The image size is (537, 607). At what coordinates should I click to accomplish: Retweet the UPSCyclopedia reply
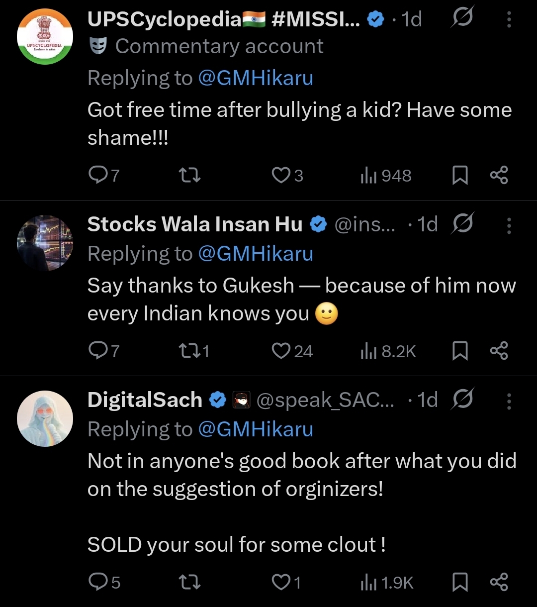pyautogui.click(x=189, y=175)
